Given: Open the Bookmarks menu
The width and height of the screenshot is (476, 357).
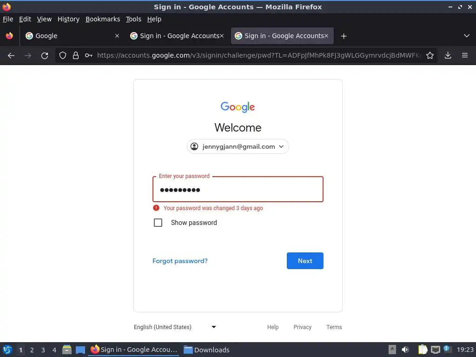Looking at the screenshot, I should point(103,19).
